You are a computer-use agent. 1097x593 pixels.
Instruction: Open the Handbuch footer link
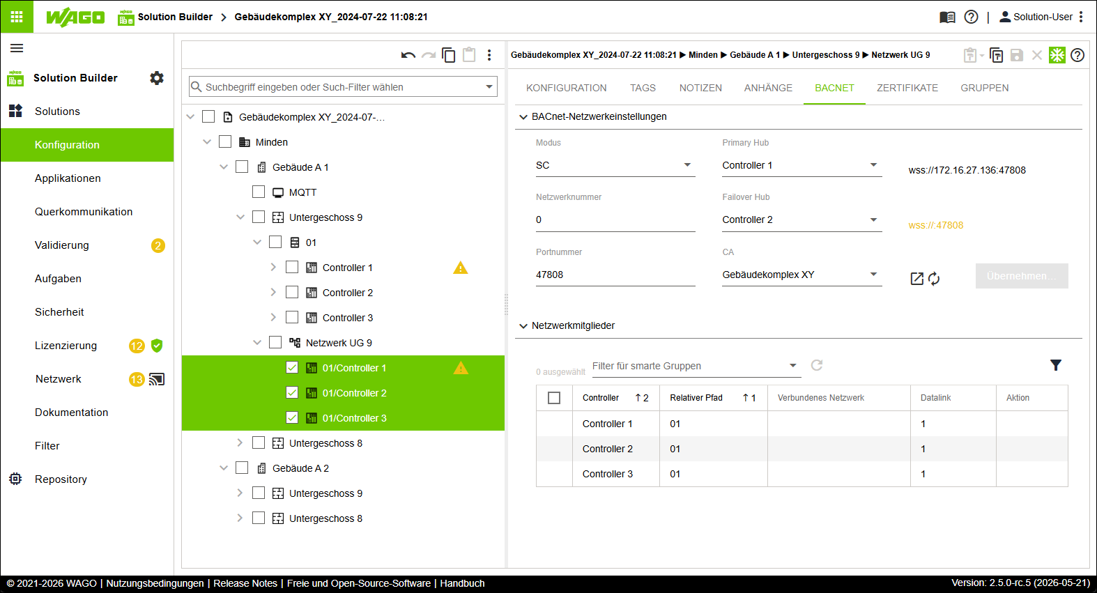(x=462, y=583)
